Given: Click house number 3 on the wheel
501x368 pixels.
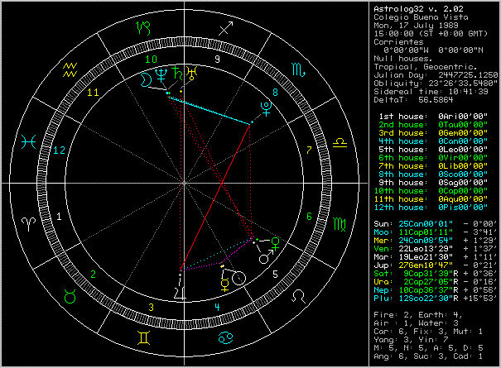Looking at the screenshot, I should click(152, 307).
